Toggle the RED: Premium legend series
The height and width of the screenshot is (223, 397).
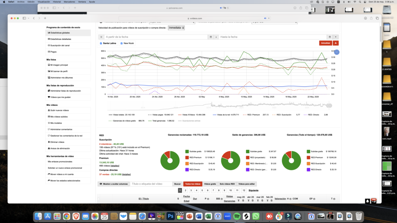point(255,115)
